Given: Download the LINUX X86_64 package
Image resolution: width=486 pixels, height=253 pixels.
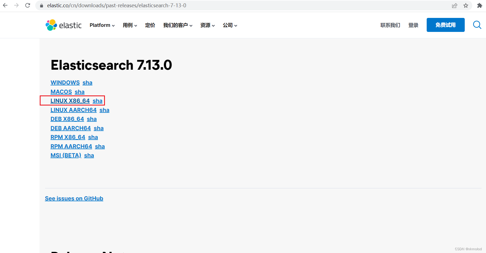Looking at the screenshot, I should click(x=70, y=101).
